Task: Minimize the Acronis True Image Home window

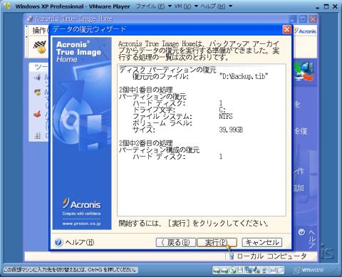Action: (x=293, y=19)
